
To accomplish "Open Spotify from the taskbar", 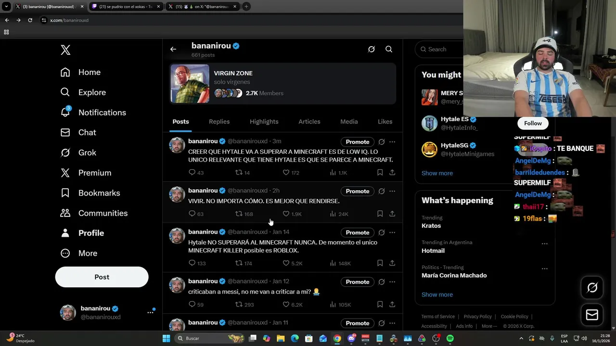I will [450, 338].
